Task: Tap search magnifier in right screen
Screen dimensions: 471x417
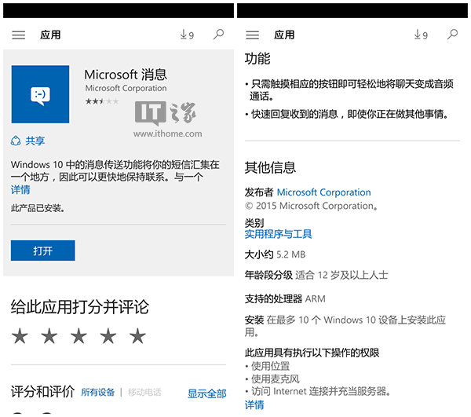Action: 452,35
